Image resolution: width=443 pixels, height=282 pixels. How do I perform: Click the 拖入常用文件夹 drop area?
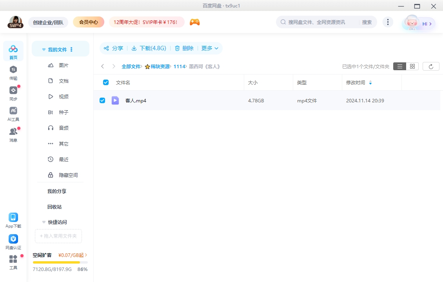tap(58, 236)
